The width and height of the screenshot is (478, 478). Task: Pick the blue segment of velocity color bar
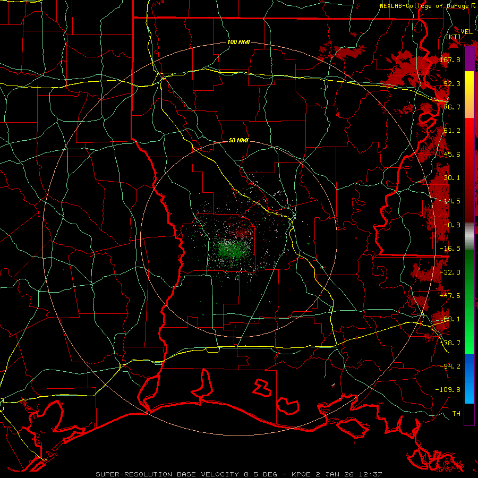coord(469,379)
